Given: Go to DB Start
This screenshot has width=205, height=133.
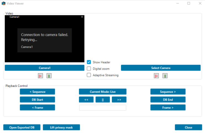Looking at the screenshot, I should (x=37, y=99).
